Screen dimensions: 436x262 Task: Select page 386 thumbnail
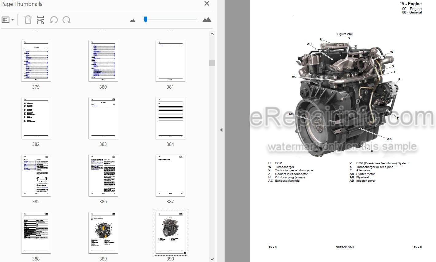(x=103, y=176)
